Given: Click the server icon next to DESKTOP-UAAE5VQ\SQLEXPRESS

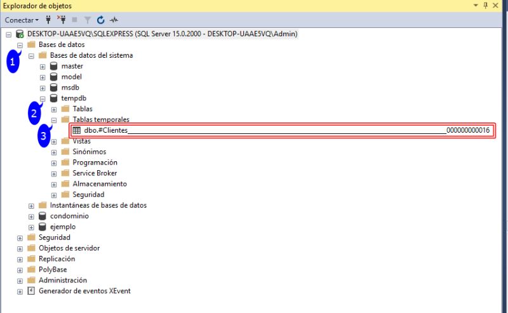Looking at the screenshot, I should [20, 34].
